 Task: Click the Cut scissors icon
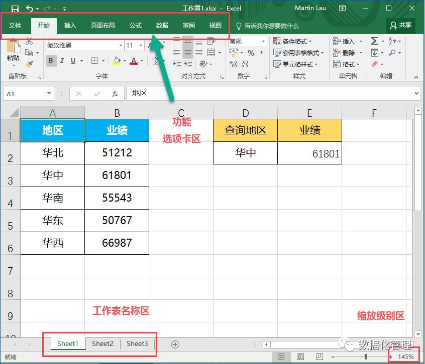tap(29, 41)
